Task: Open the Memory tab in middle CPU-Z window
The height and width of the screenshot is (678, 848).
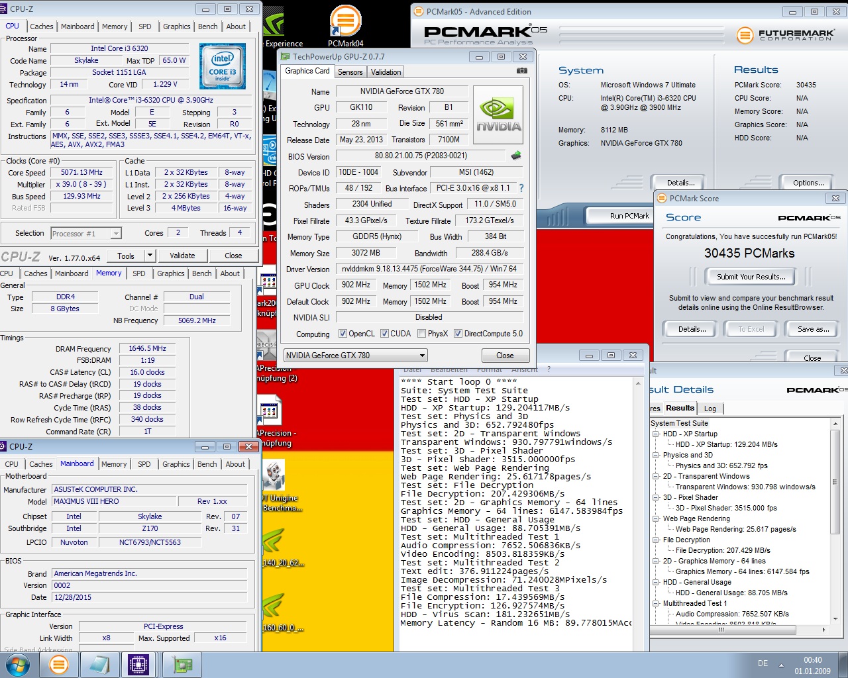Action: pyautogui.click(x=109, y=273)
